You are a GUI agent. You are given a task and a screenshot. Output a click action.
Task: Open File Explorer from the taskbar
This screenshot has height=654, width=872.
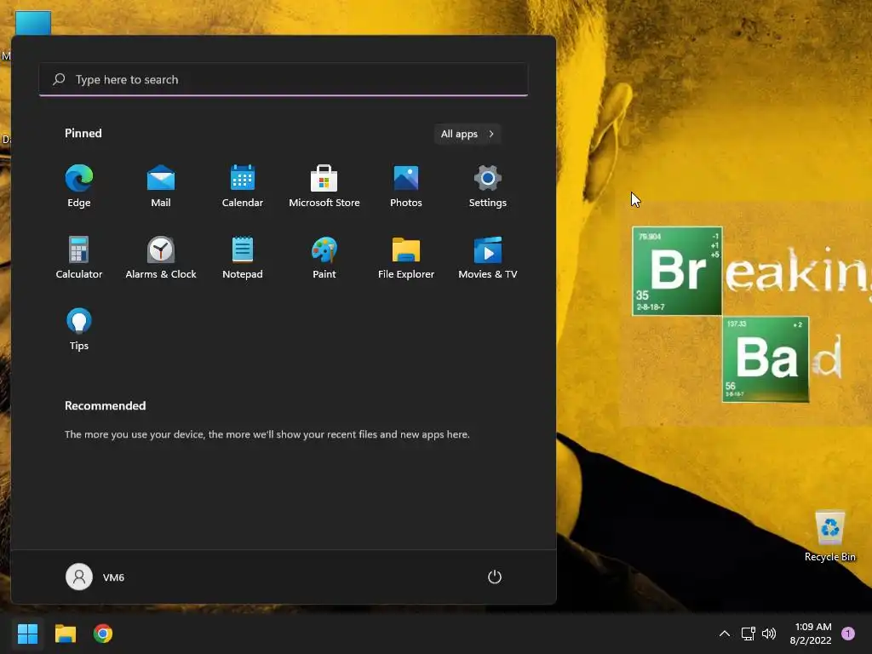coord(65,634)
